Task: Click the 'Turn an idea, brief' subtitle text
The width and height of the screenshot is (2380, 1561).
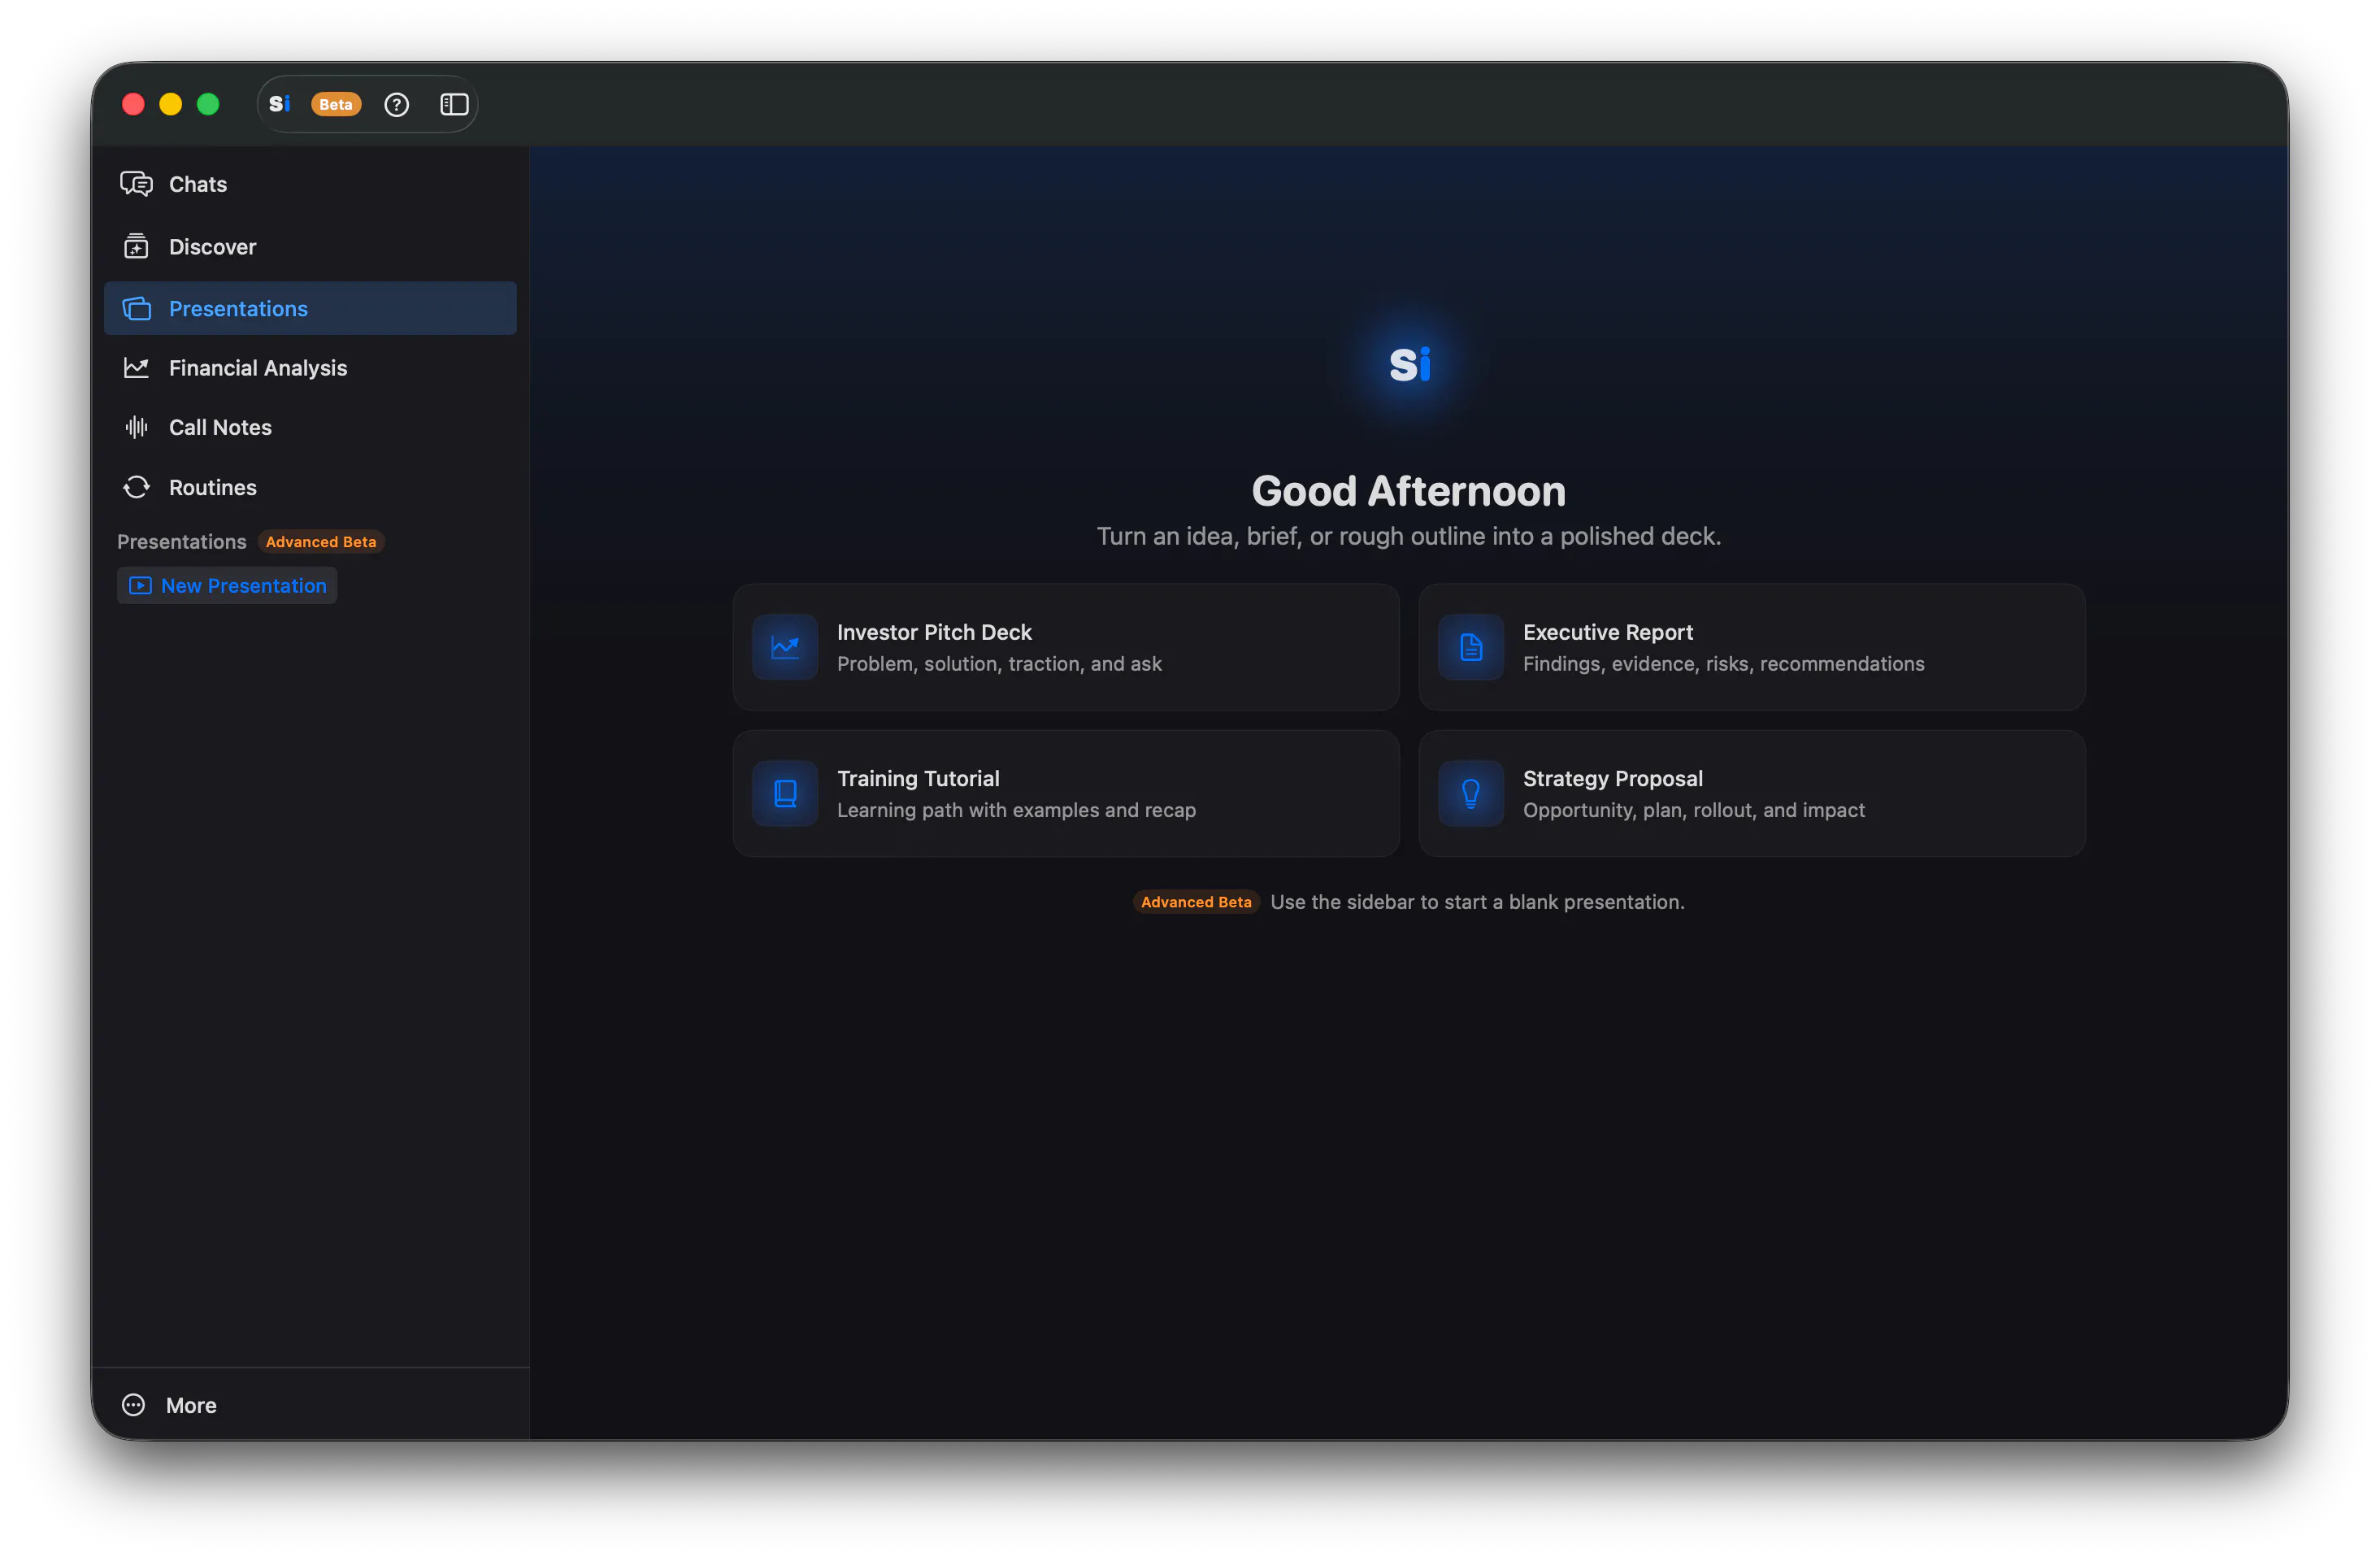Action: tap(1409, 536)
